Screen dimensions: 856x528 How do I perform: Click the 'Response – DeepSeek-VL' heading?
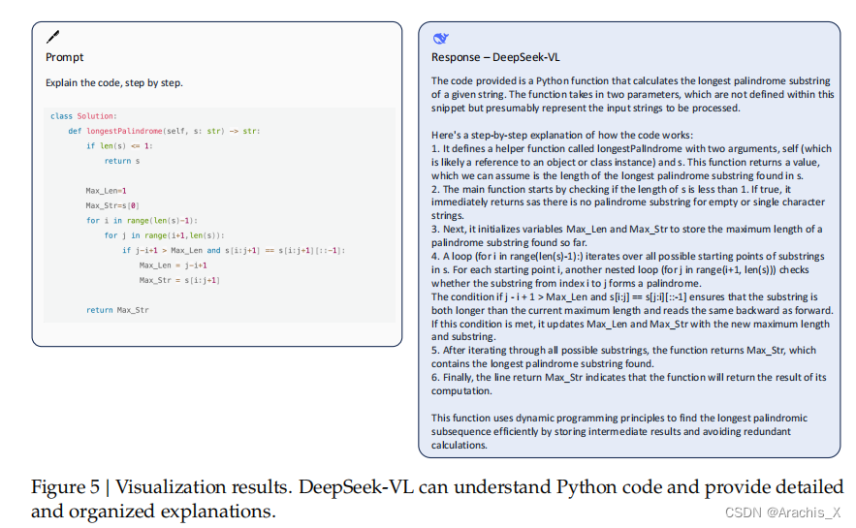495,57
